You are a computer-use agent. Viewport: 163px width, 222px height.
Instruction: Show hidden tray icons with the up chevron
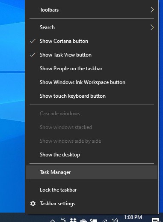tap(53, 221)
